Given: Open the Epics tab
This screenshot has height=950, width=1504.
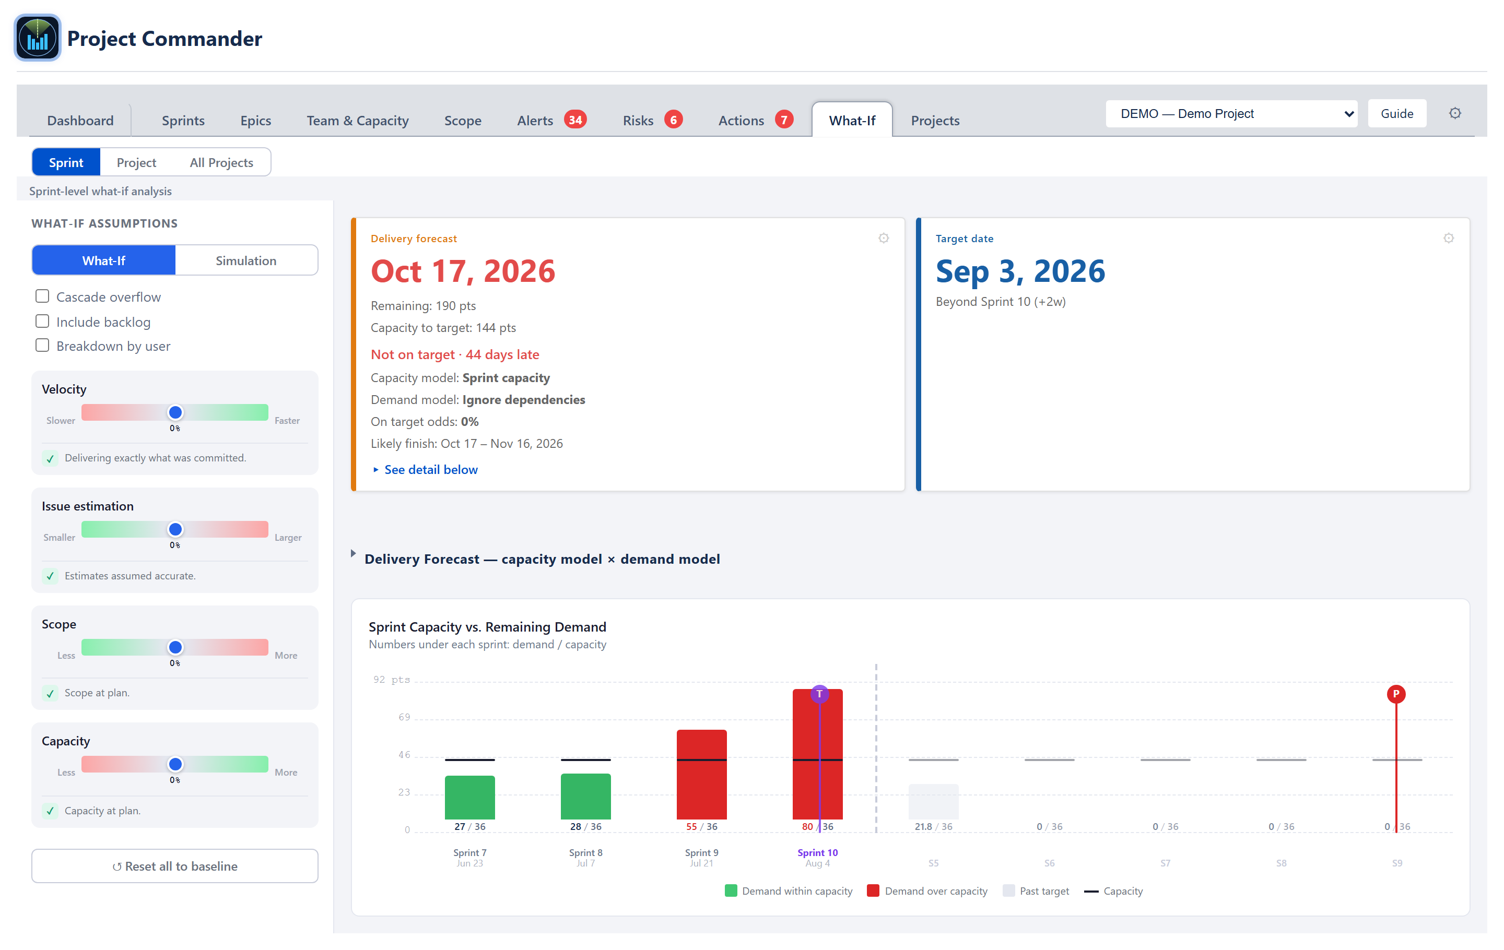Looking at the screenshot, I should tap(255, 120).
